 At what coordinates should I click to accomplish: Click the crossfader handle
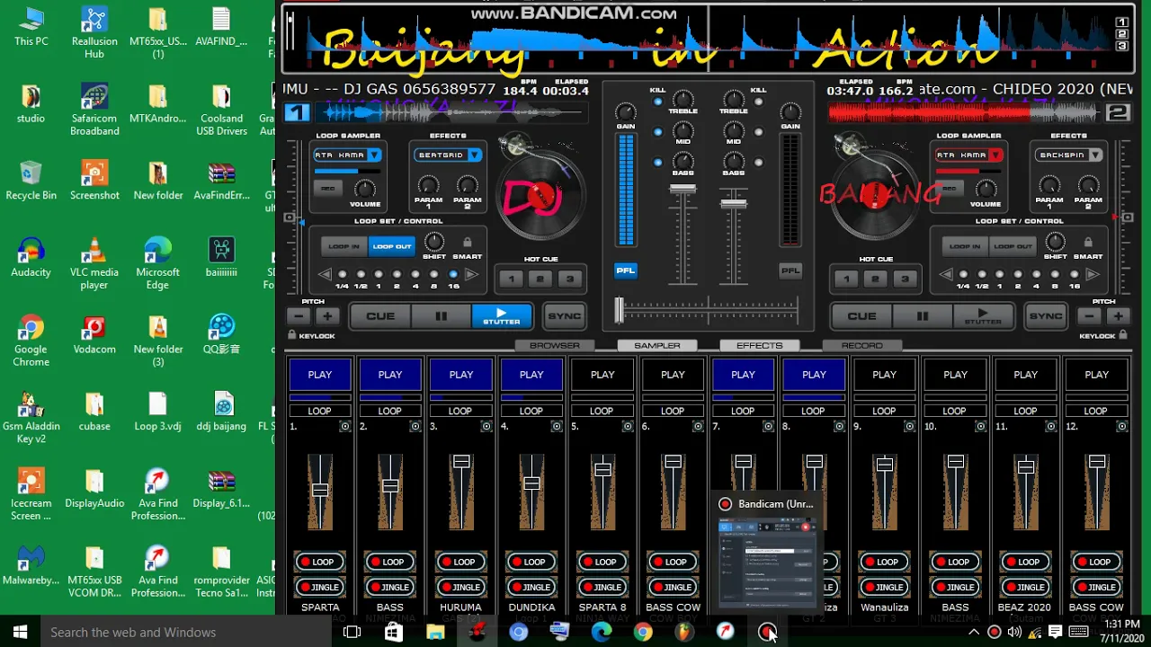pyautogui.click(x=619, y=311)
